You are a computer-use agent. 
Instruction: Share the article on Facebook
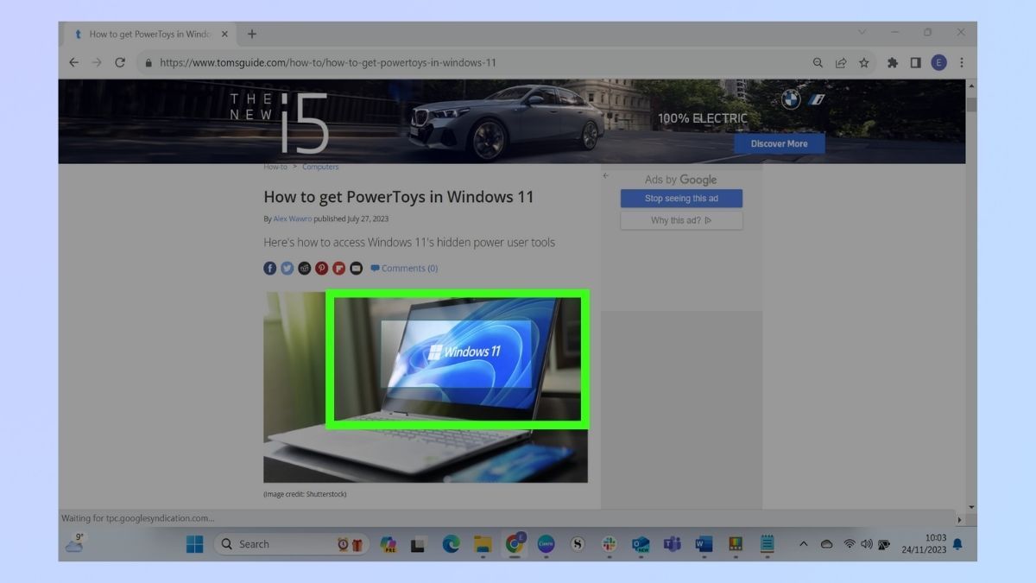point(269,269)
